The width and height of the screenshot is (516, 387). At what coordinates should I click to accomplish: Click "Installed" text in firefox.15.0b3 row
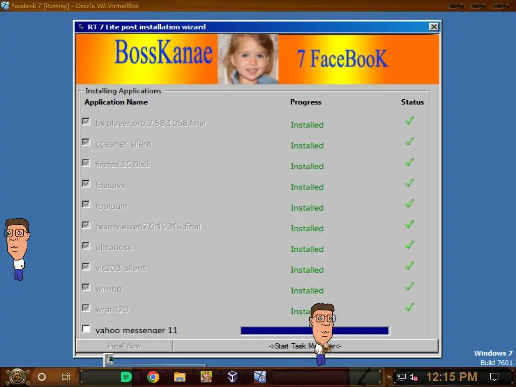[307, 166]
